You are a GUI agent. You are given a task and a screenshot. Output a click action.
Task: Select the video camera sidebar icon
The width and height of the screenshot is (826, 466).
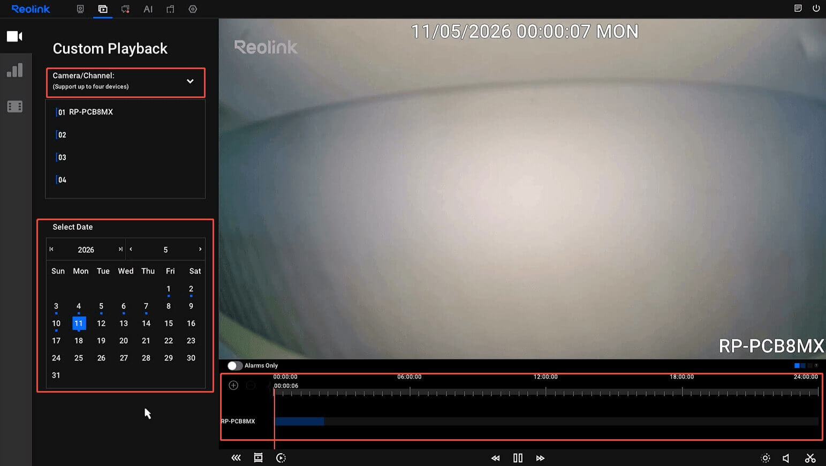15,36
